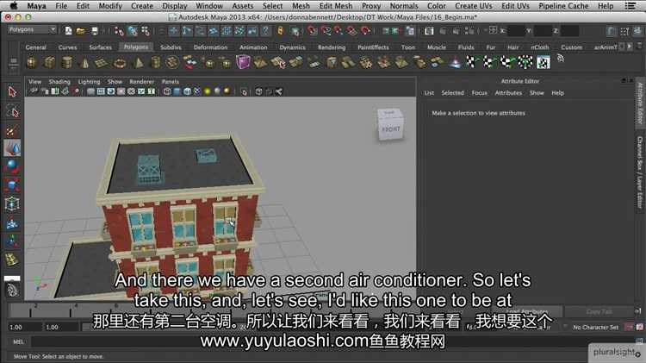Toggle wireframe display in the viewport toolbar
646x363 pixels.
coord(167,91)
